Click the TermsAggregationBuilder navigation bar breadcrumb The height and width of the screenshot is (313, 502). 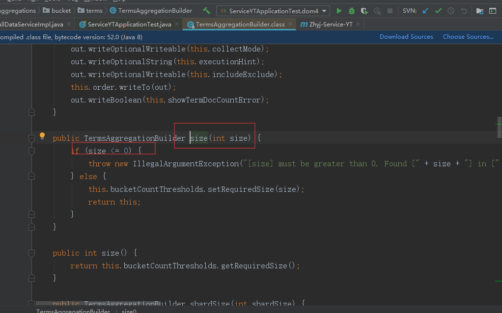(x=151, y=11)
